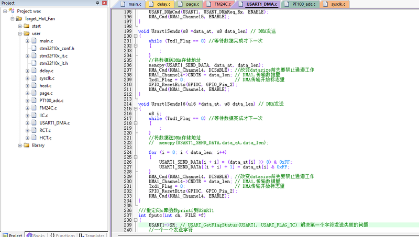Expand the IIC.c tree node
The width and height of the screenshot is (419, 237).
click(27, 116)
